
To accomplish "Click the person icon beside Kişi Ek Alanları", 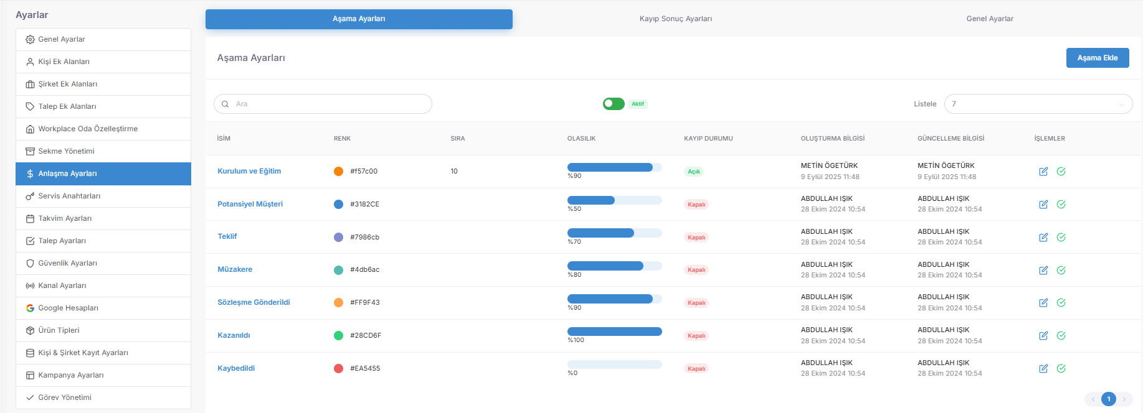I will pos(30,62).
